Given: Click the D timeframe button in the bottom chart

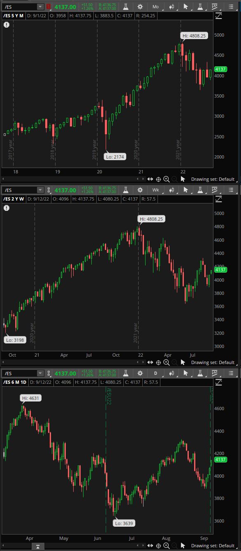Looking at the screenshot, I should point(156,373).
